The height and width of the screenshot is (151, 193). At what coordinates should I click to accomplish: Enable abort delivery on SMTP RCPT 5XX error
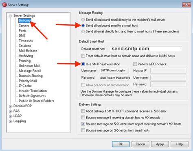pyautogui.click(x=83, y=111)
